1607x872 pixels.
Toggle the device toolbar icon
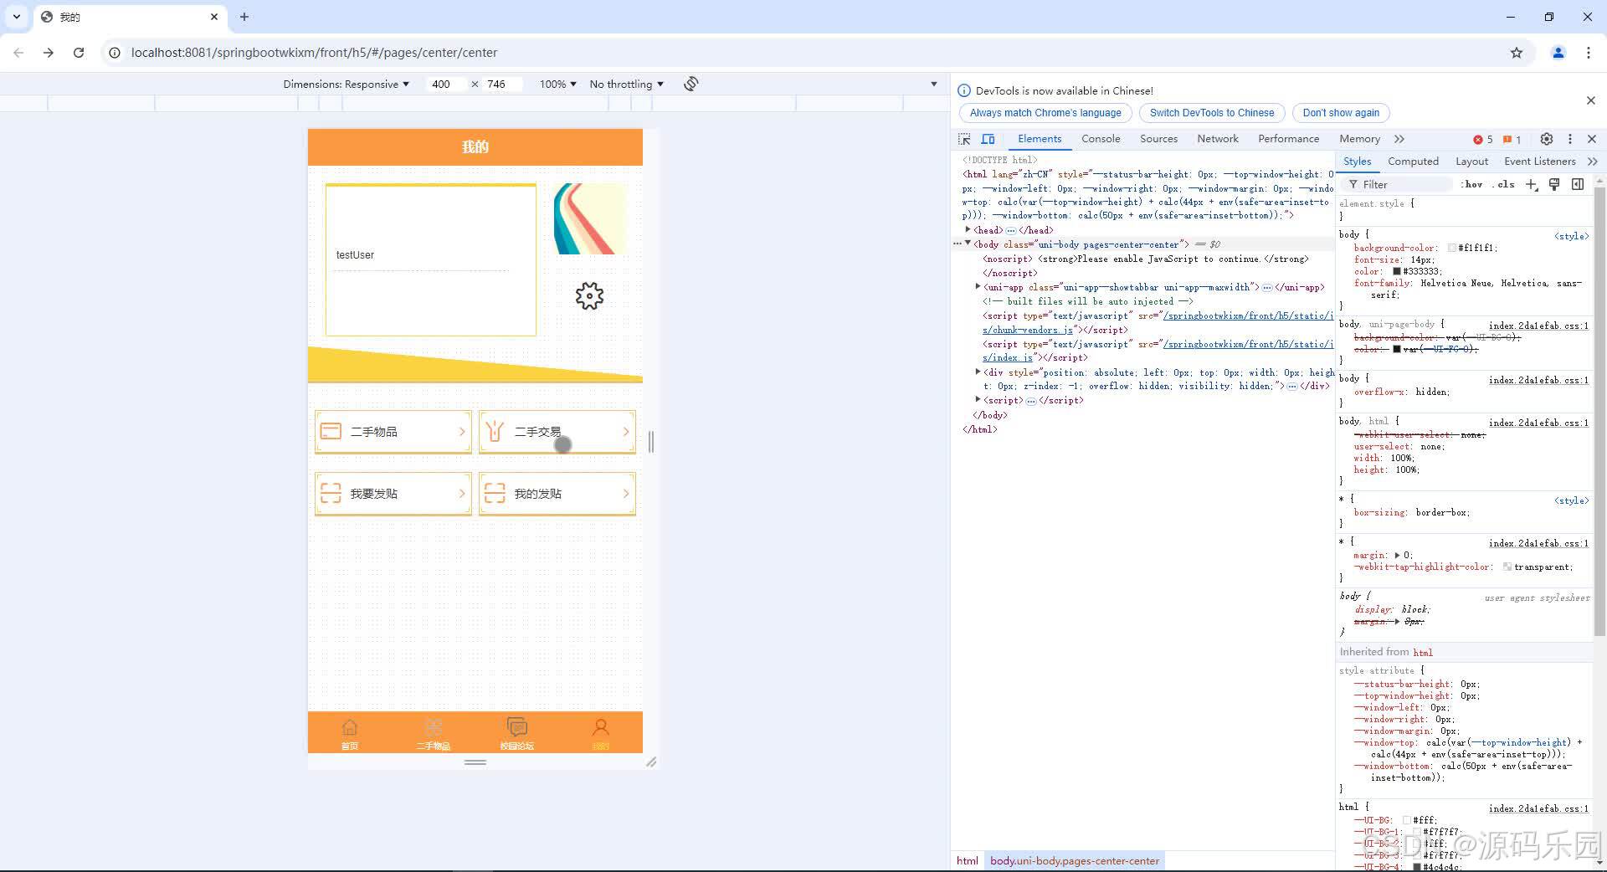coord(988,139)
